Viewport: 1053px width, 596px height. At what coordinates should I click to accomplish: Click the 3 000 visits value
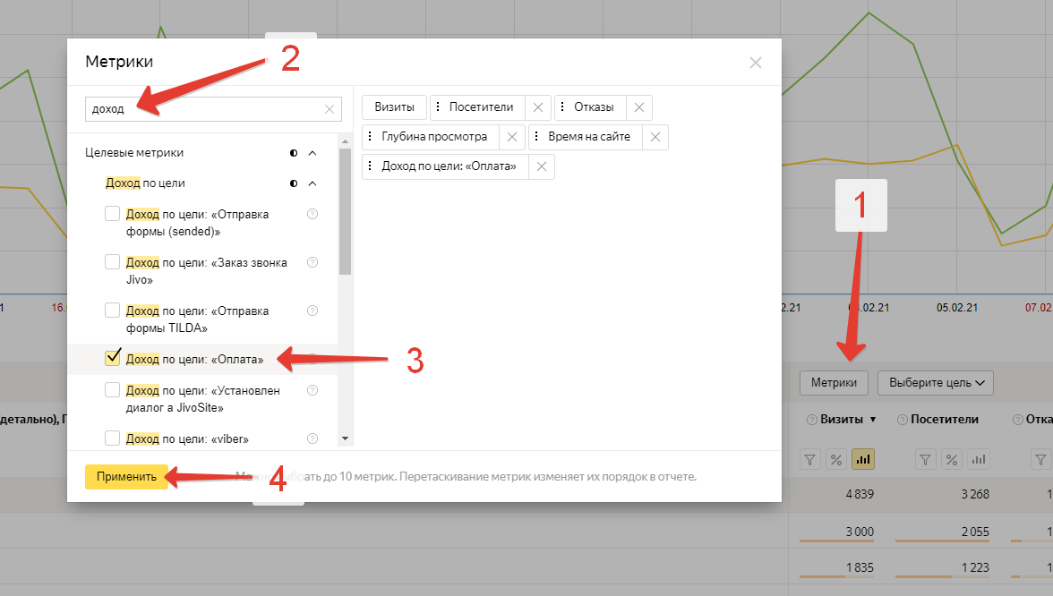[860, 532]
